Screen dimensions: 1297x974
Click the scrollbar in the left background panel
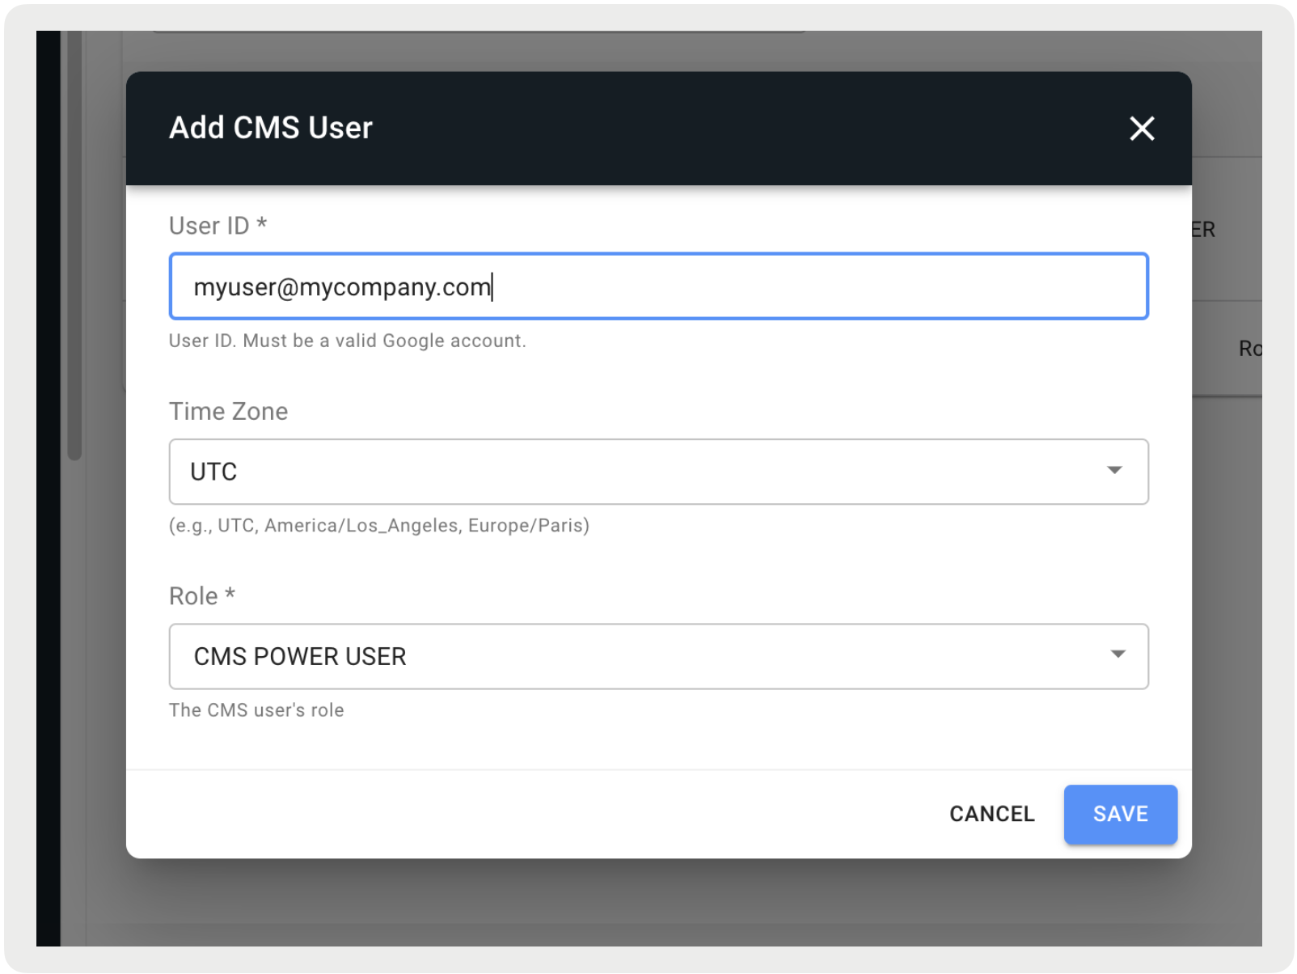(x=74, y=246)
